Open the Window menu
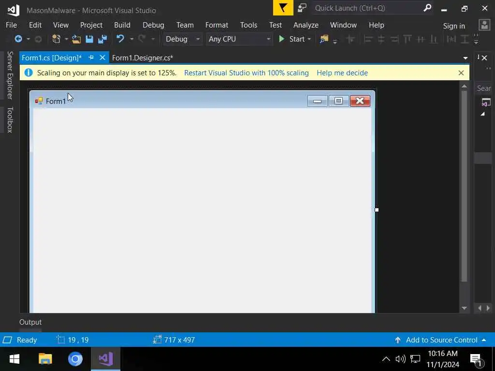495x371 pixels. point(343,25)
